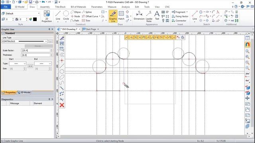Click the Thickness input field
Image resolution: width=255 pixels, height=143 pixels.
(x=35, y=55)
